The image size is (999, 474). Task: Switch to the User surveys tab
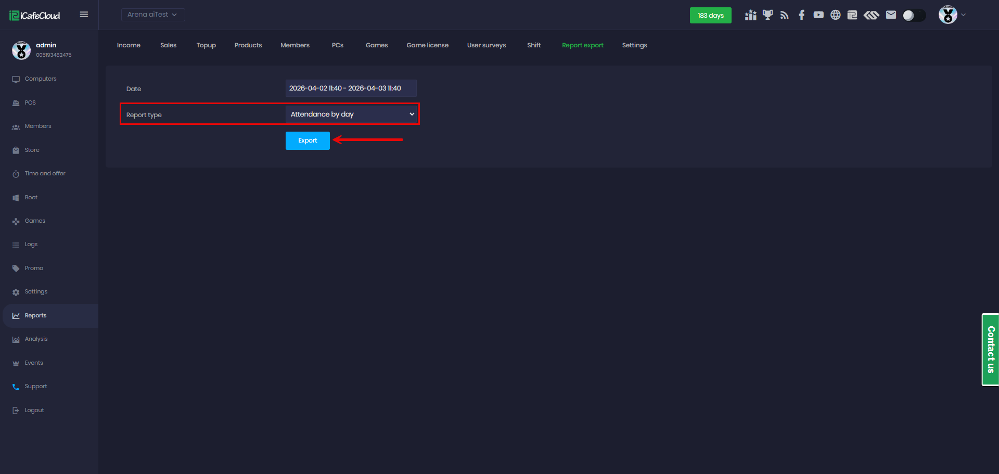click(x=486, y=45)
